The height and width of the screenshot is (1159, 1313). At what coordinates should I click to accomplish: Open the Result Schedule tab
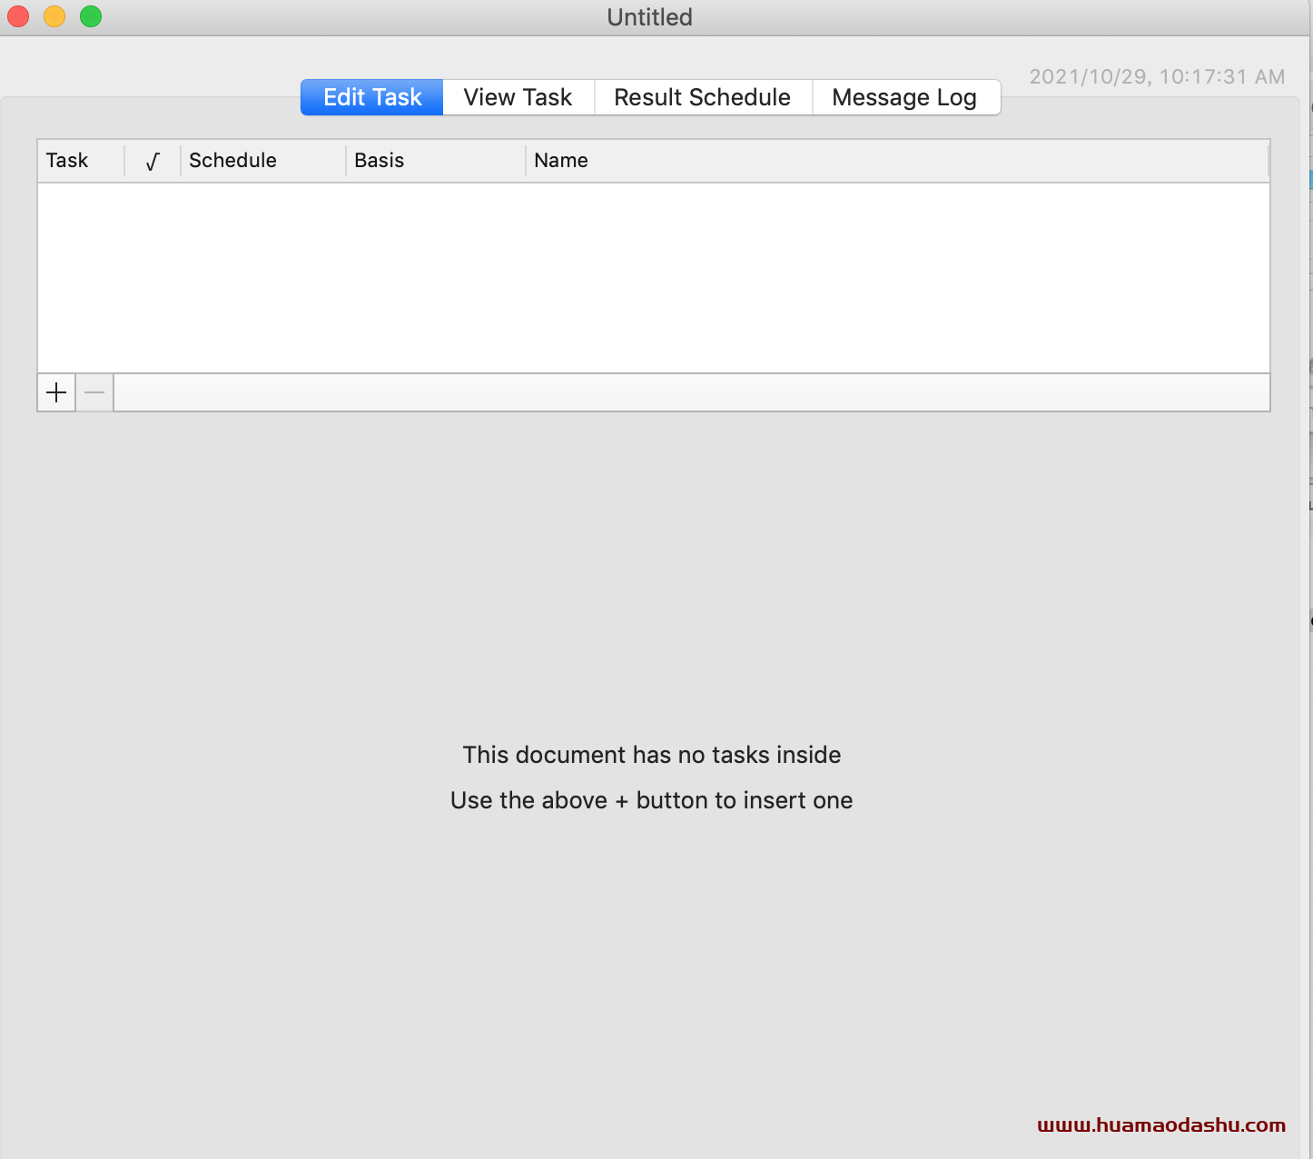(x=702, y=97)
